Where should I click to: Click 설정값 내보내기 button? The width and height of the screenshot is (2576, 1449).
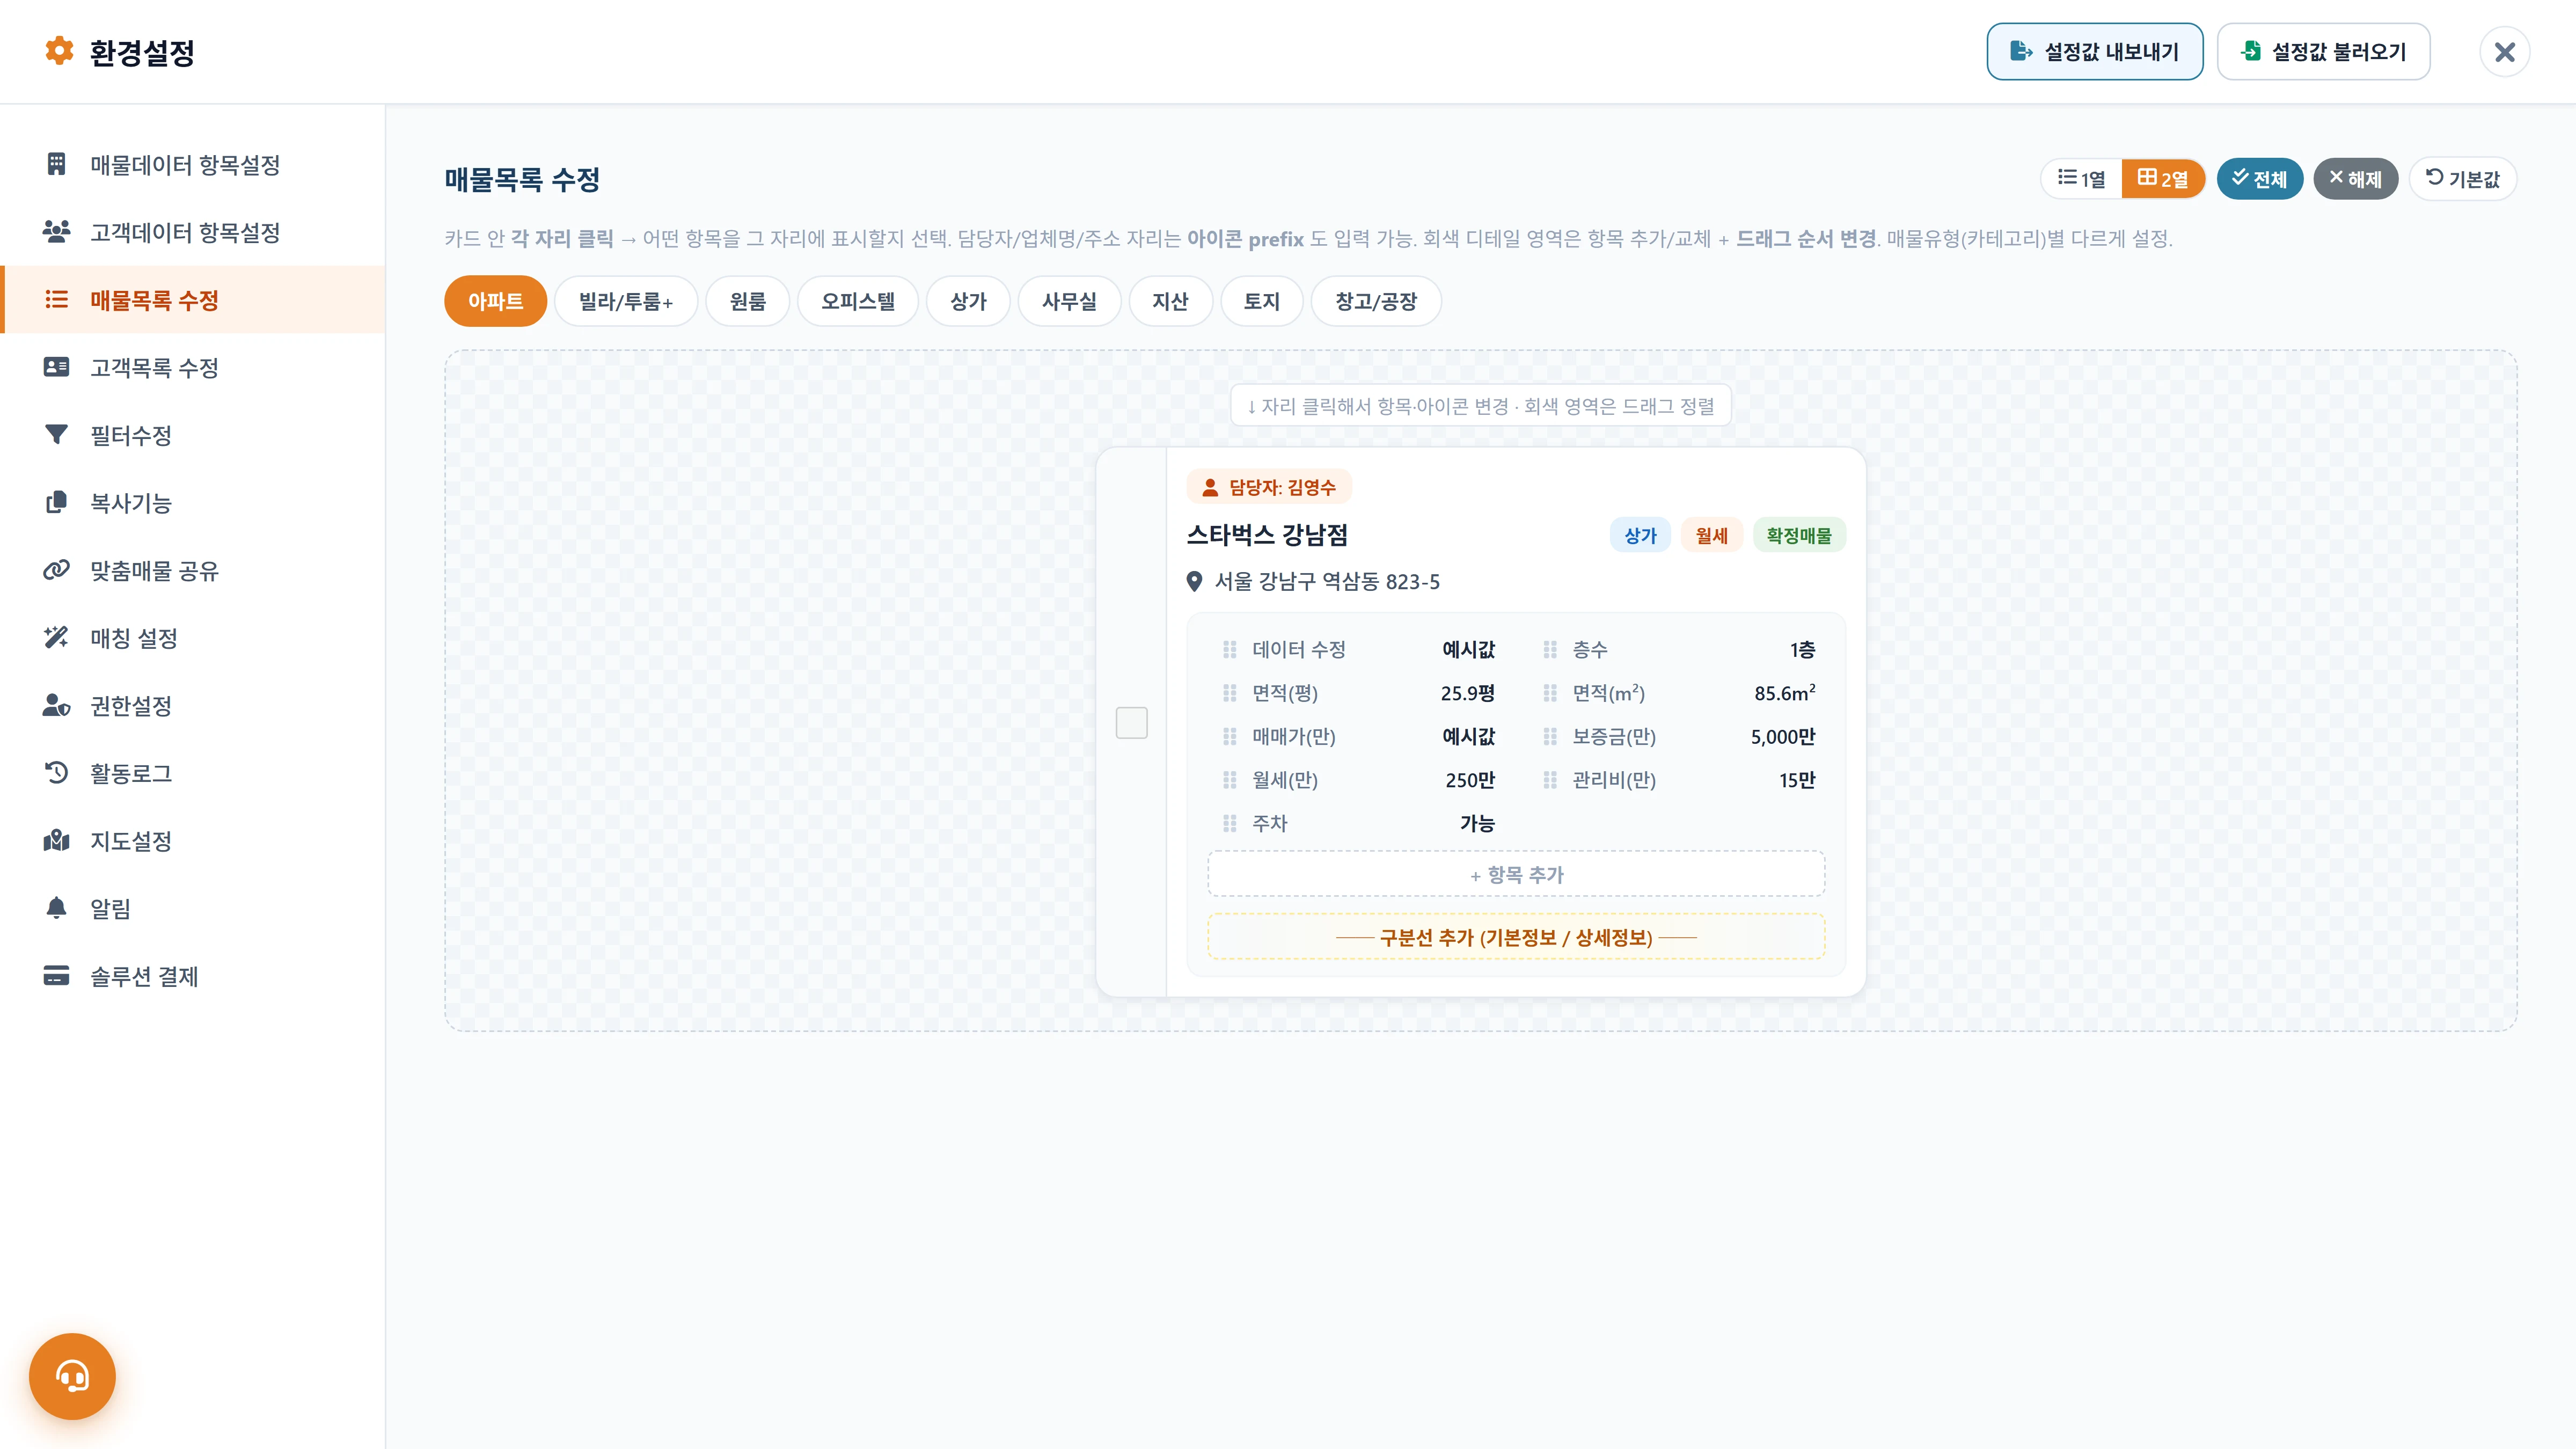point(2094,52)
